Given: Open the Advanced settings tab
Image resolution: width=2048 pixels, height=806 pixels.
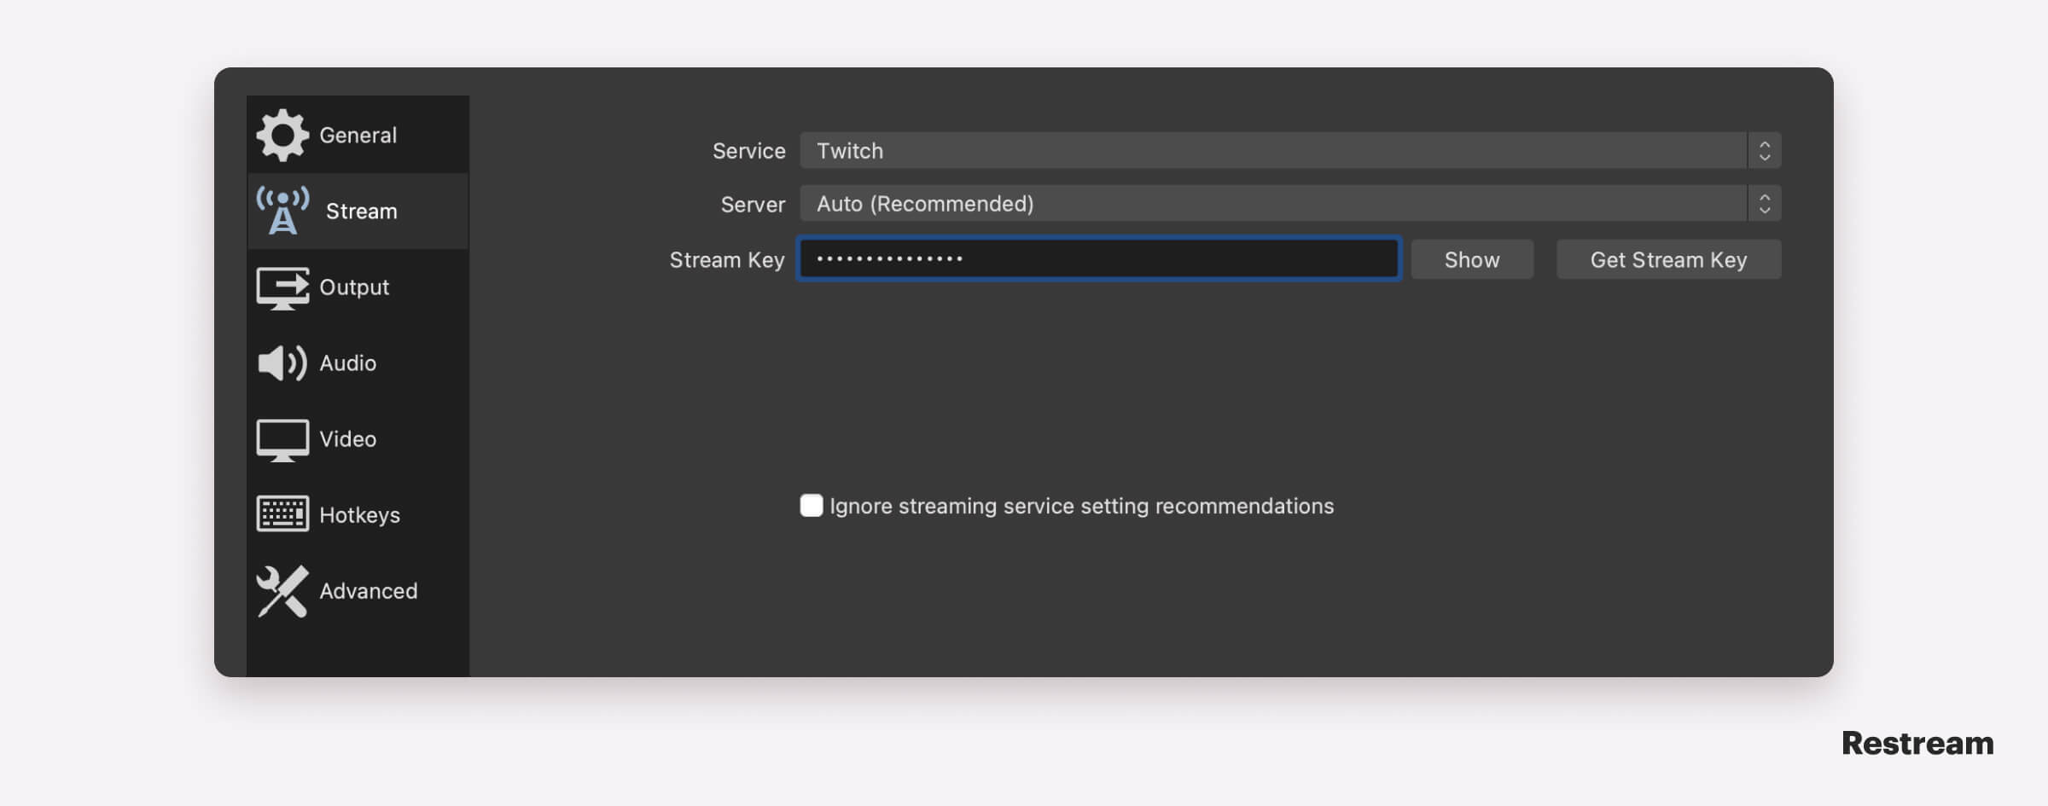Looking at the screenshot, I should pos(368,591).
